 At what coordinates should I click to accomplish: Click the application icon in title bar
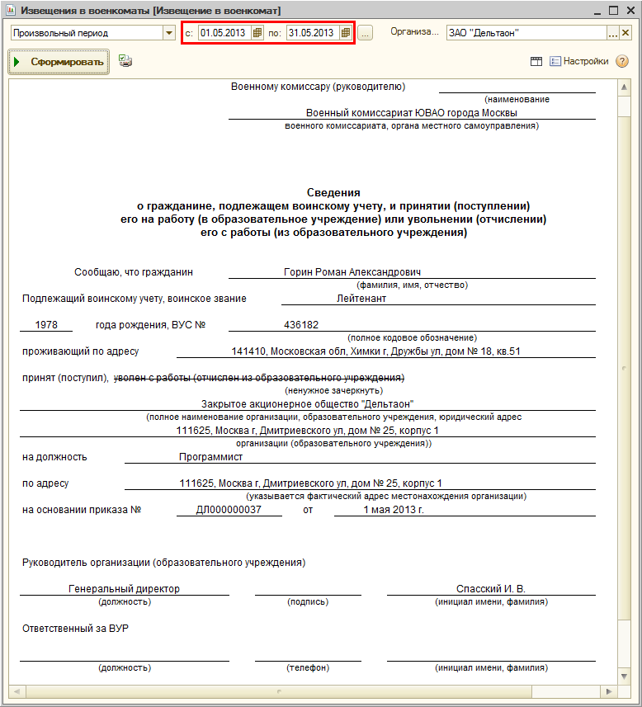tap(11, 10)
